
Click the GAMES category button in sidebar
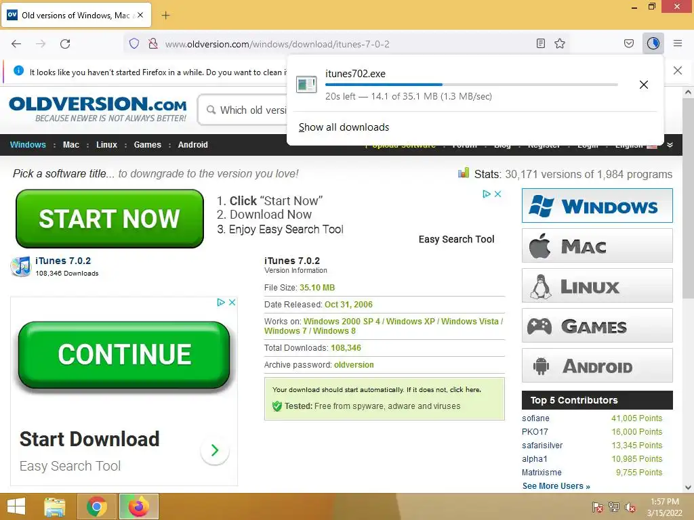[597, 326]
